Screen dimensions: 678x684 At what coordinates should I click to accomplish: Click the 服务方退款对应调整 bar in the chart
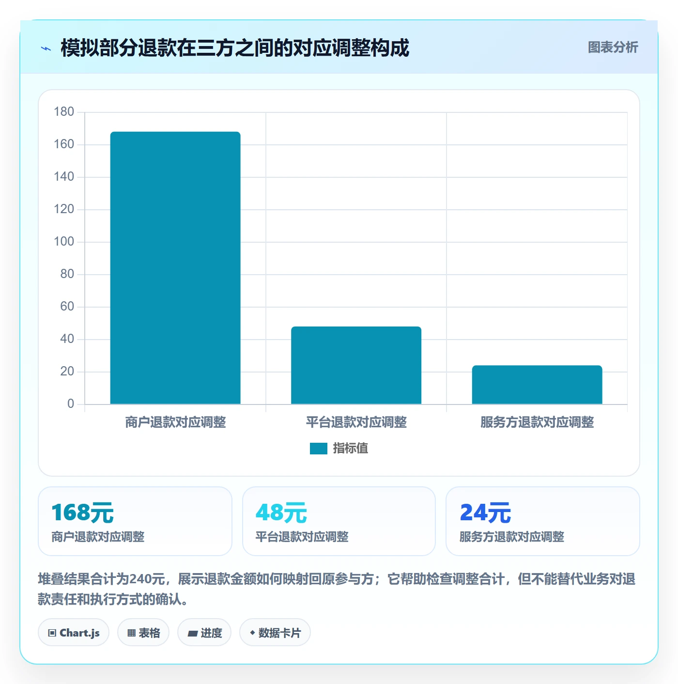(x=537, y=385)
